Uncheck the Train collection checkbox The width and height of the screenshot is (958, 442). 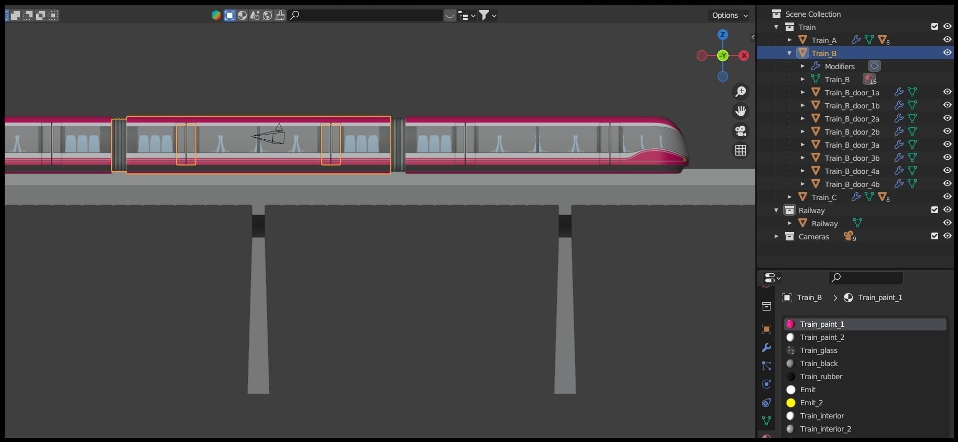pyautogui.click(x=934, y=26)
